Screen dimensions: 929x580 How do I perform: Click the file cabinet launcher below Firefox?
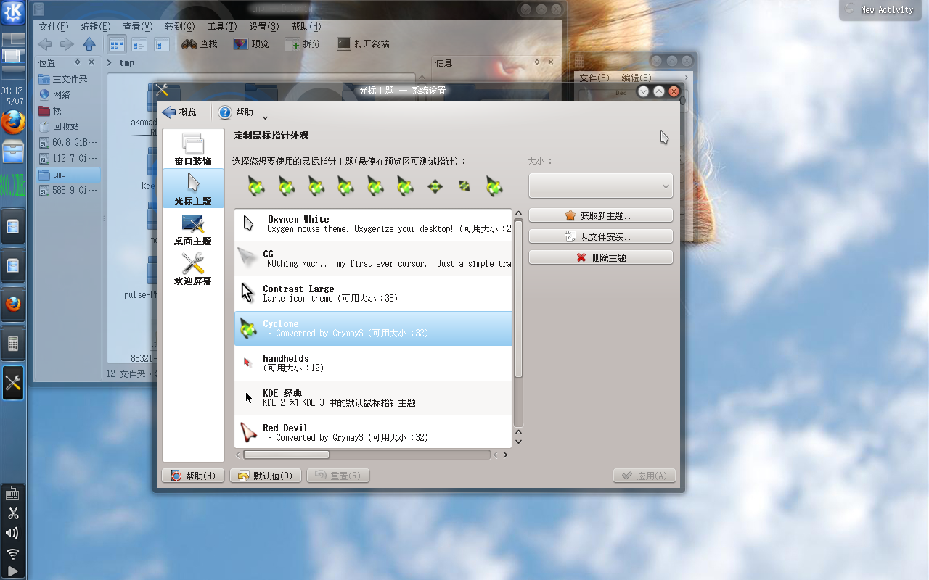pos(13,152)
